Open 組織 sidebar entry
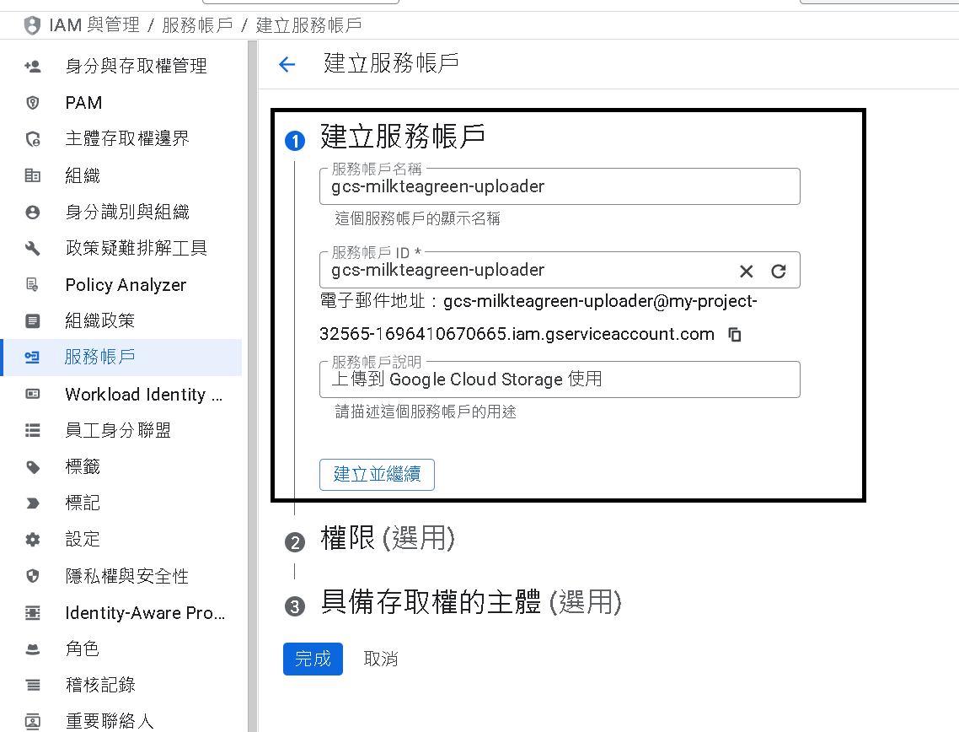Viewport: 959px width, 732px height. [x=122, y=175]
